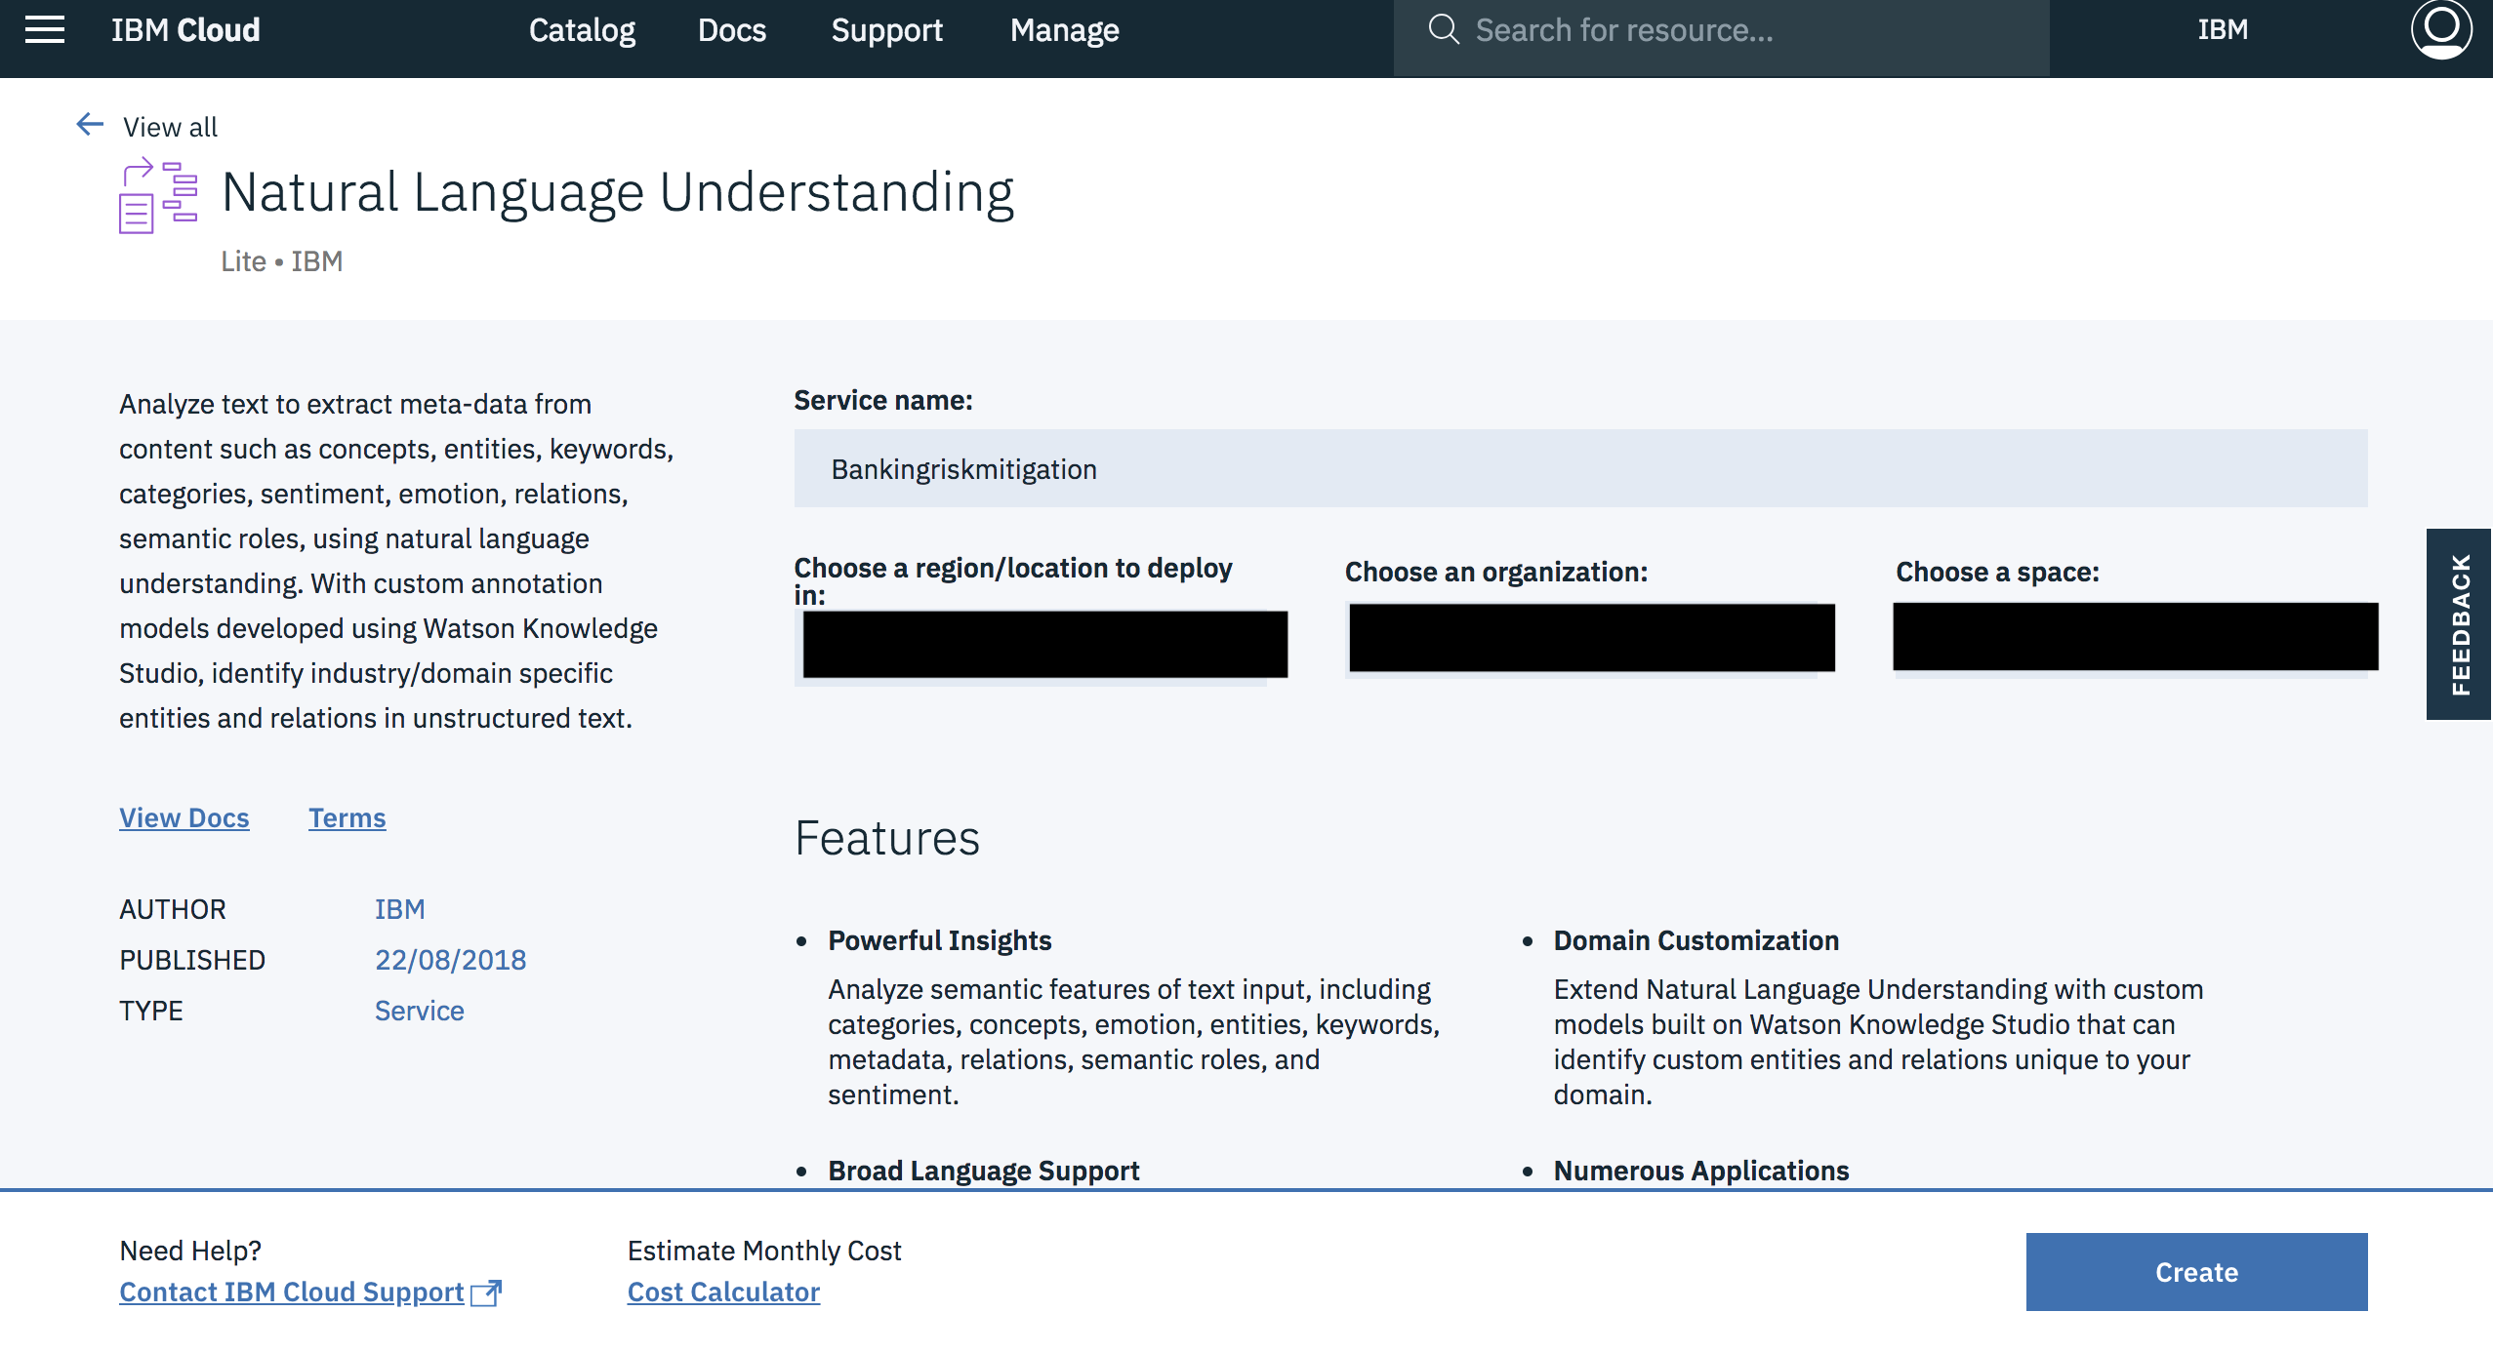Click the back arrow beside View all

[90, 125]
